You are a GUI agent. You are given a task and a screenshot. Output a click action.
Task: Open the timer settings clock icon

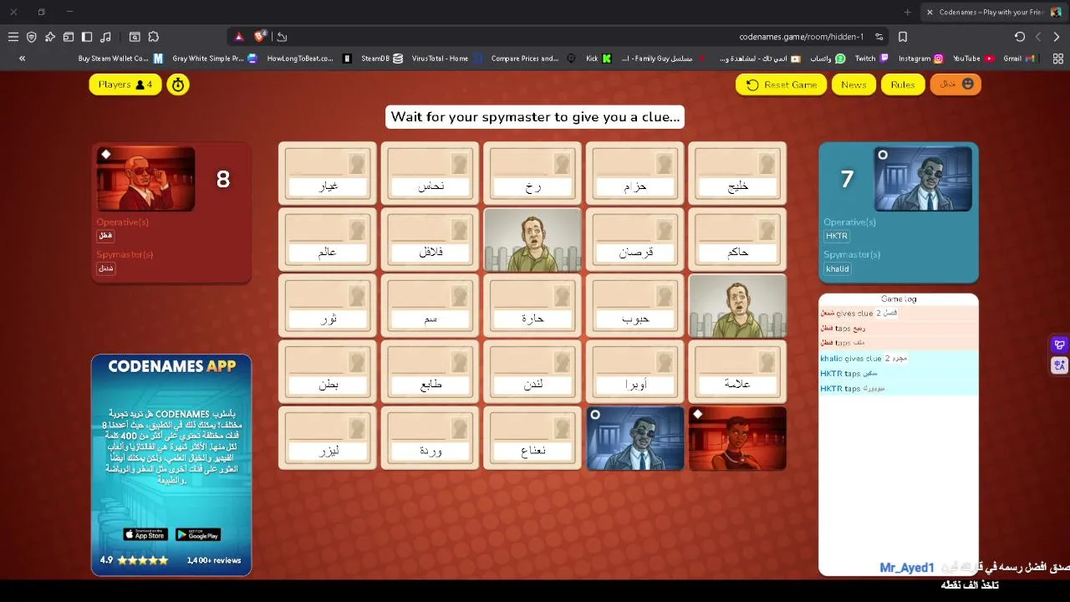(x=177, y=84)
